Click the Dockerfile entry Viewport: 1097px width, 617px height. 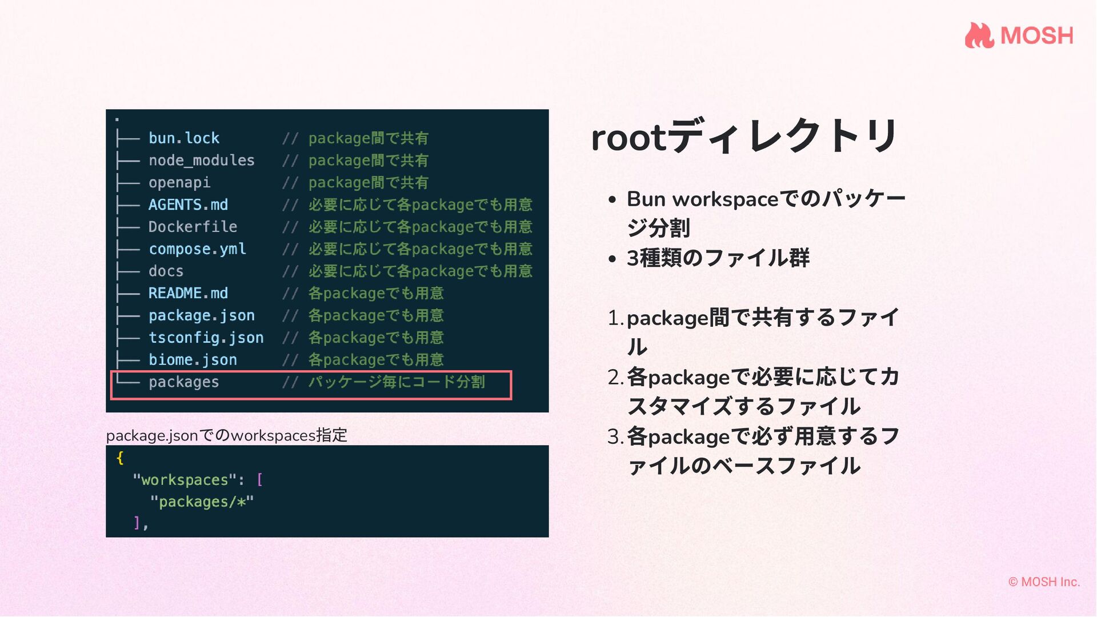pyautogui.click(x=193, y=227)
